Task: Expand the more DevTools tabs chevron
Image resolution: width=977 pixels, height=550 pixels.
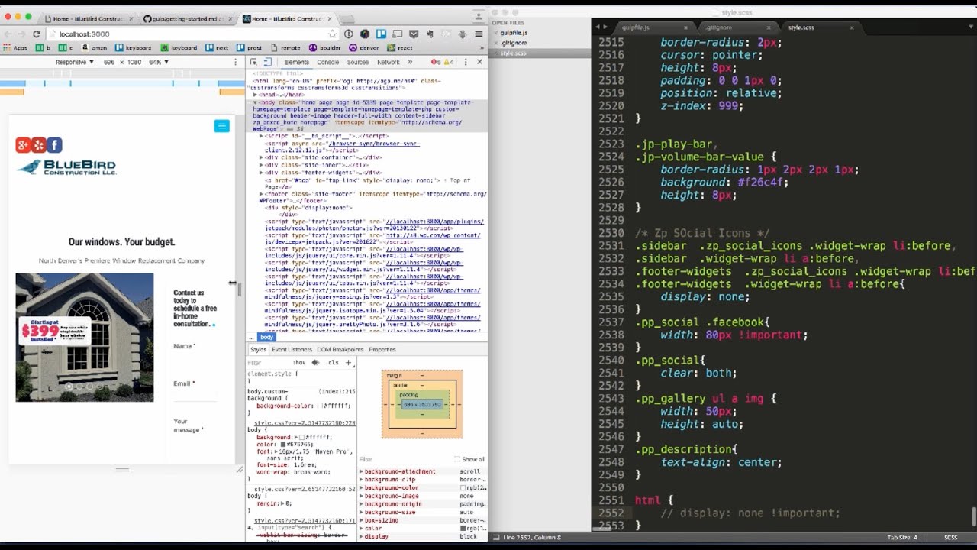Action: [x=410, y=62]
